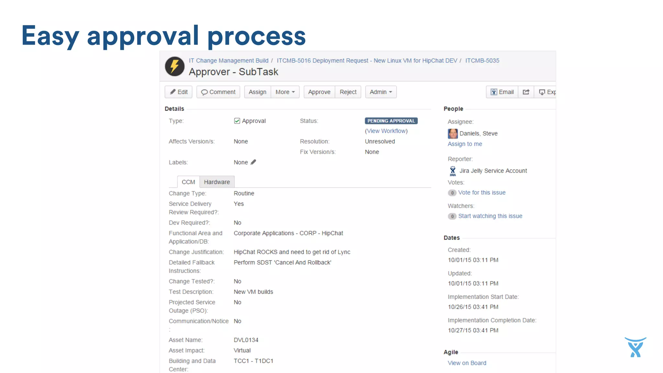Click the asset name DVL0134
Viewport: 663px width, 373px height.
(246, 340)
